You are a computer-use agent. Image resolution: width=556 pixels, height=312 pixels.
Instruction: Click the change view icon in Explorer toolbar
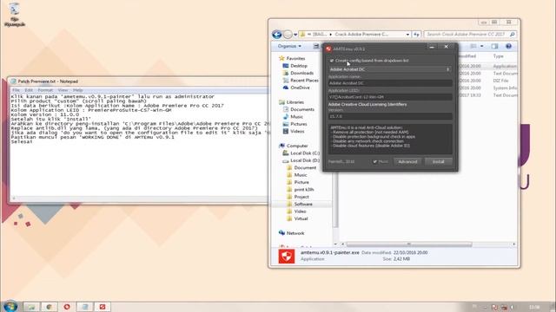(x=473, y=46)
